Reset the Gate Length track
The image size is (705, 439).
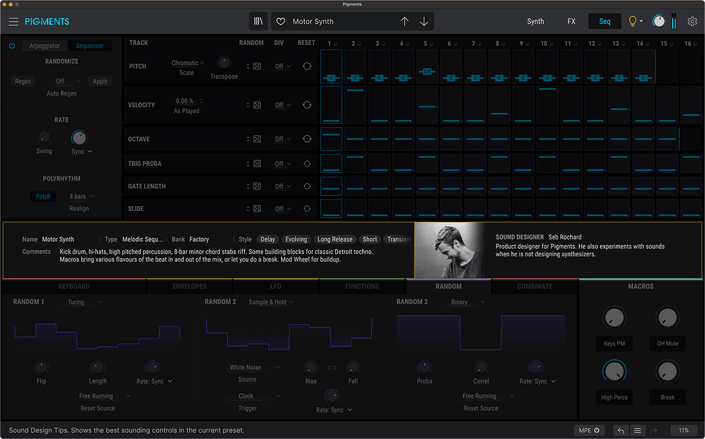point(307,186)
